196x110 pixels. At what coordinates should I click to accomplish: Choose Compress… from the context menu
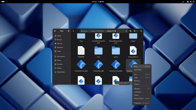point(142,92)
